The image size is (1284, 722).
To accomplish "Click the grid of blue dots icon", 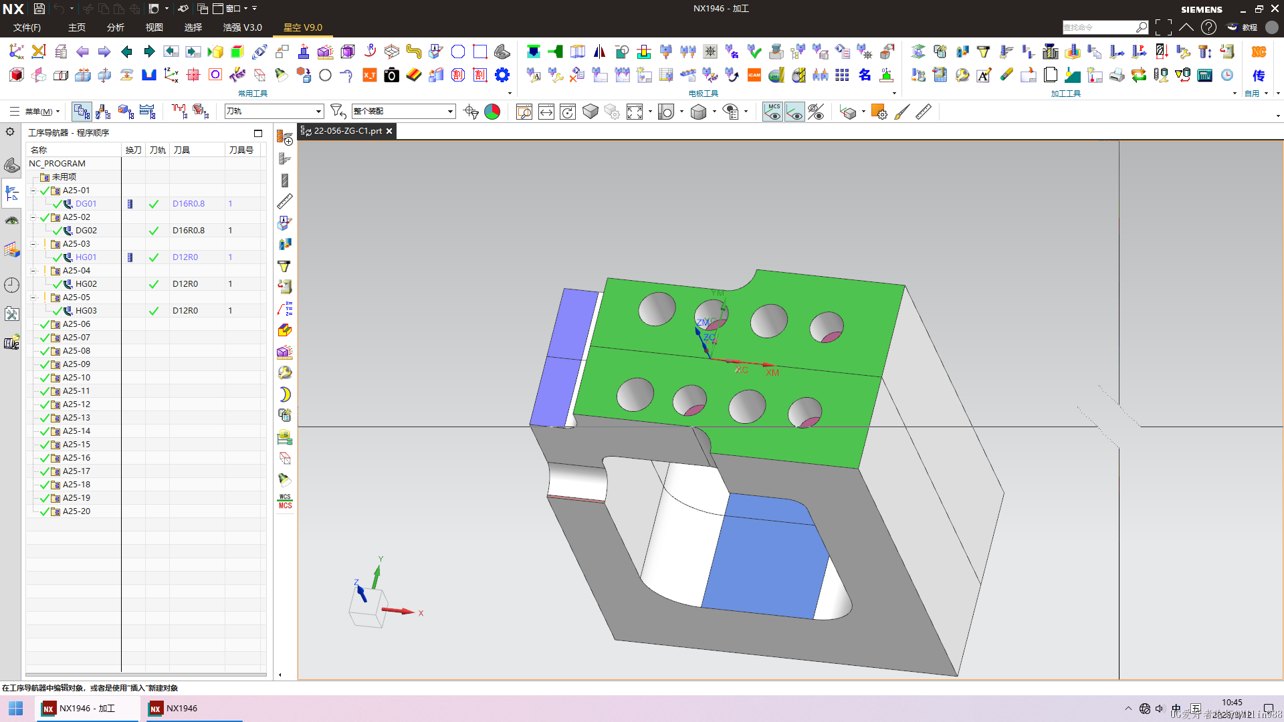I will click(843, 76).
